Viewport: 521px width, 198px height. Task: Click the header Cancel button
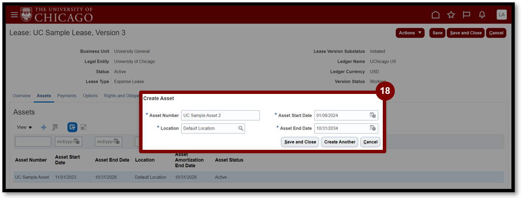coord(496,33)
